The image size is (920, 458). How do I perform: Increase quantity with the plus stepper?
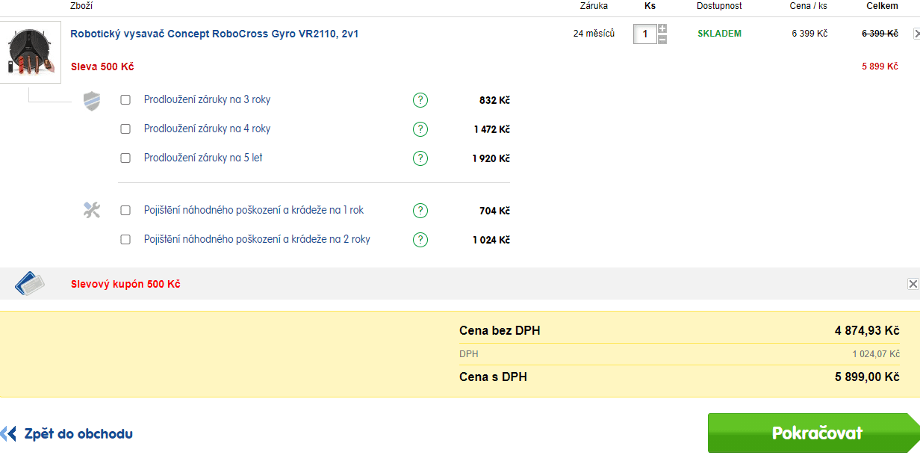(x=662, y=29)
